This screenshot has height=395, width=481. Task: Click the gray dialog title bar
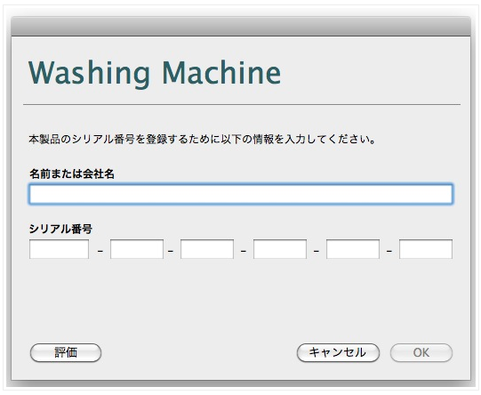pos(241,27)
